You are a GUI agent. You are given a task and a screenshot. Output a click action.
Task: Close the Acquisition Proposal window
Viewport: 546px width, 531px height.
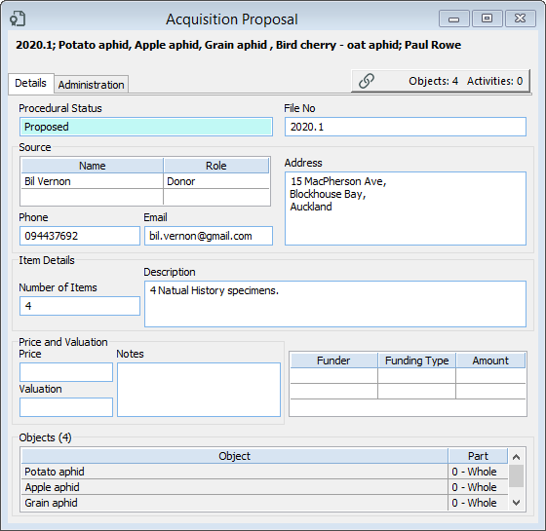click(520, 19)
